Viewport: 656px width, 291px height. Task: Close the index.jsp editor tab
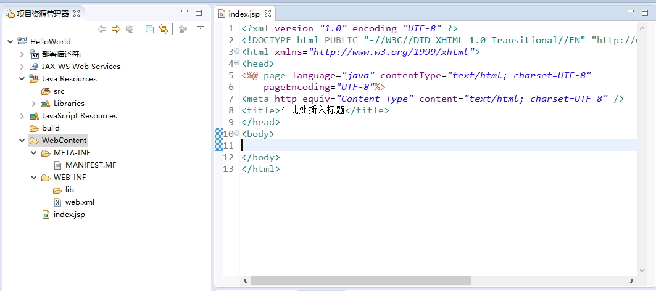point(268,14)
